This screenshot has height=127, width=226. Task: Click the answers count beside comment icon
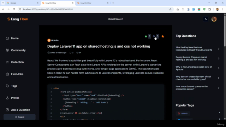coord(72,53)
